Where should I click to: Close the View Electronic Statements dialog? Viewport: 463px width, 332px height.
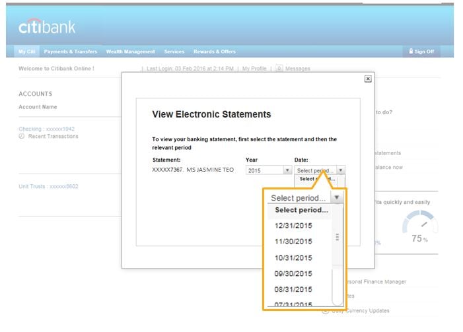click(x=368, y=79)
